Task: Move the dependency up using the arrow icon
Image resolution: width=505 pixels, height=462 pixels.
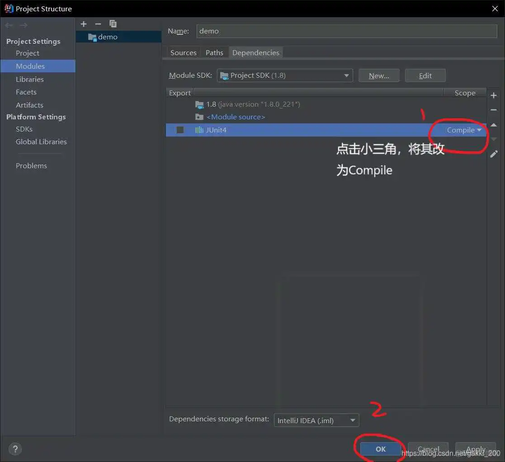Action: [x=494, y=125]
